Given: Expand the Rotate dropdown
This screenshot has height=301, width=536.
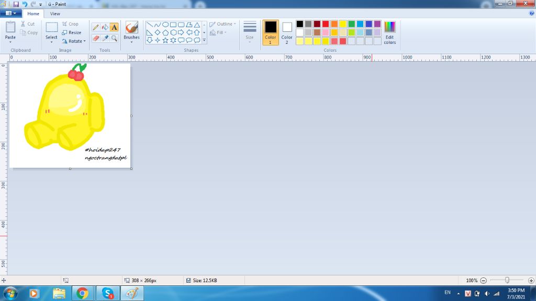Looking at the screenshot, I should click(84, 41).
